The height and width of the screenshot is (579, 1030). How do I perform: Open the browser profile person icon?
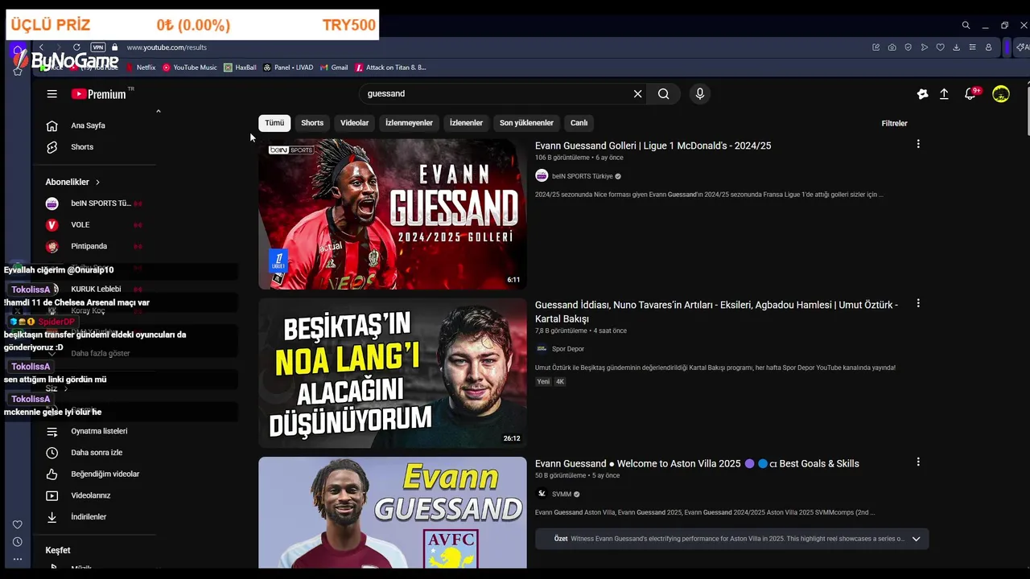[x=988, y=47]
